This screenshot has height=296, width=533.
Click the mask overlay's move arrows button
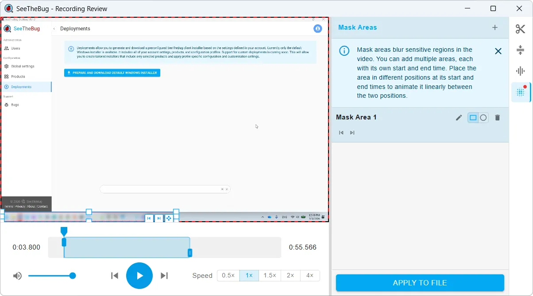169,218
